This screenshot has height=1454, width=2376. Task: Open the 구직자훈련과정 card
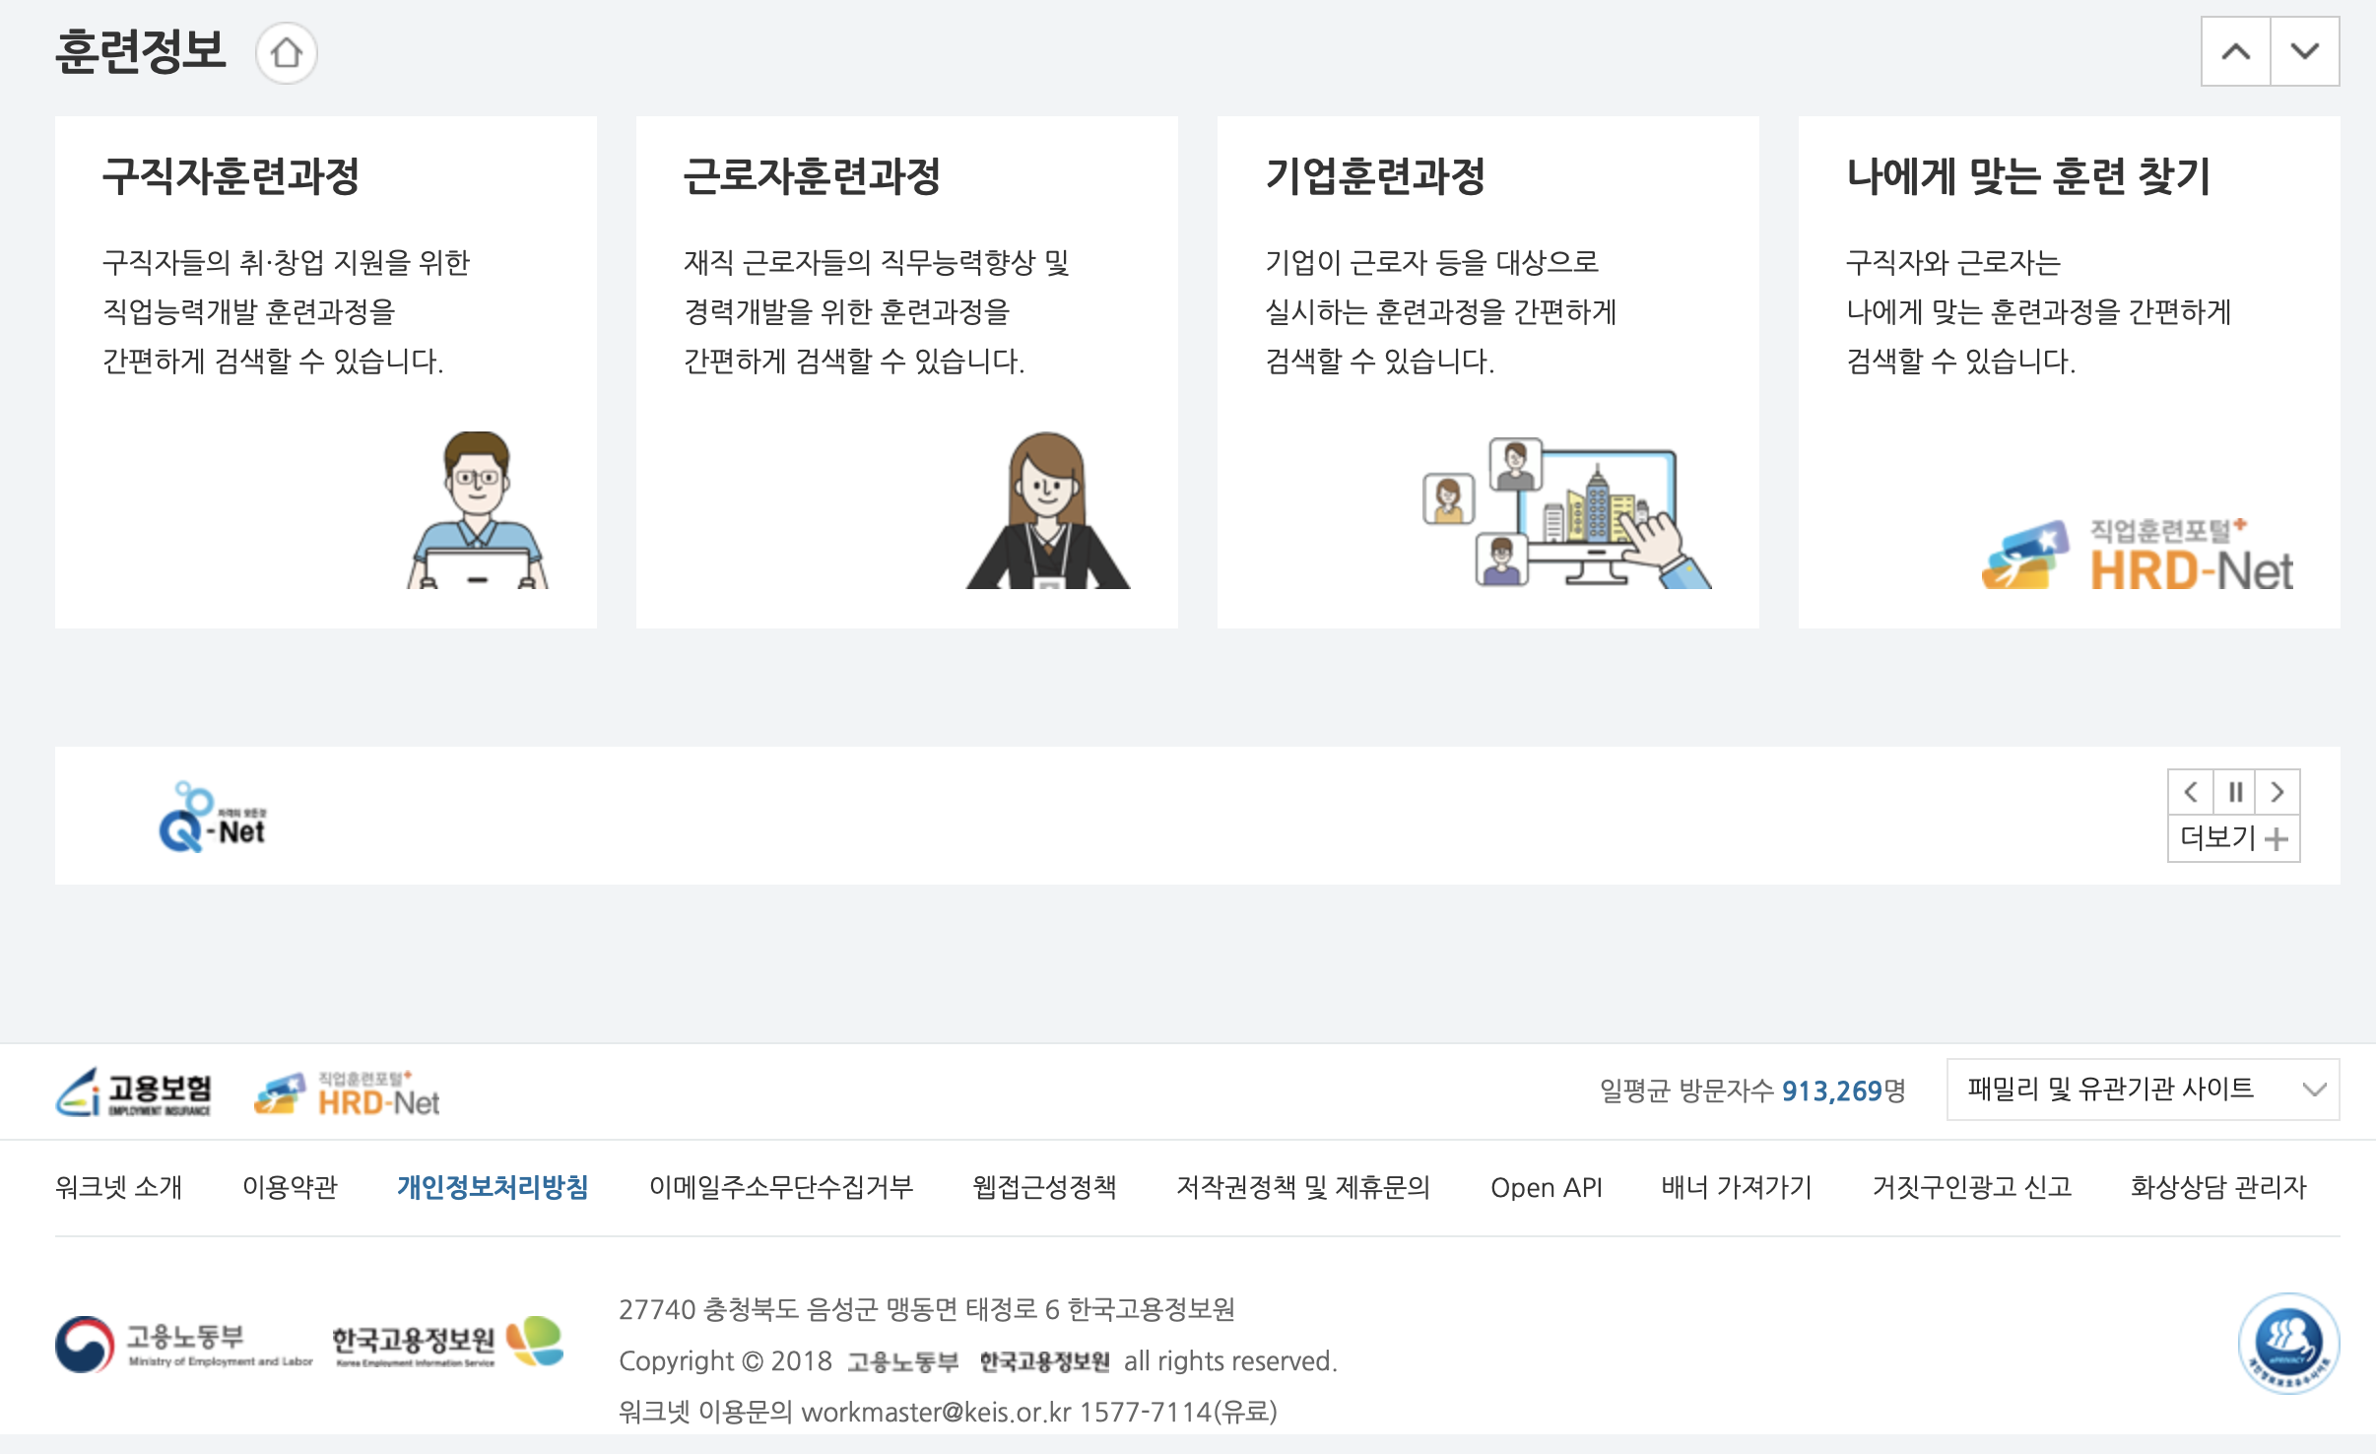(x=325, y=372)
